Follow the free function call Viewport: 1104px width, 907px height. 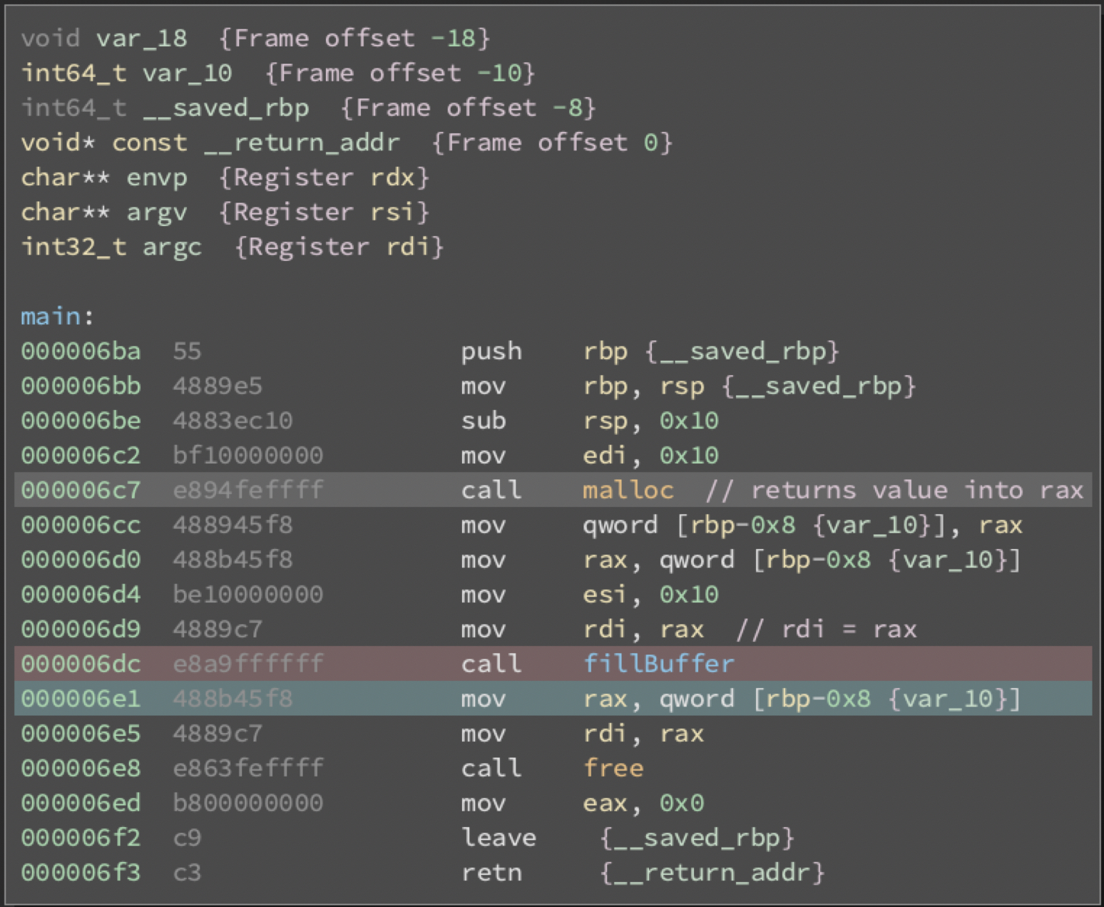(613, 769)
